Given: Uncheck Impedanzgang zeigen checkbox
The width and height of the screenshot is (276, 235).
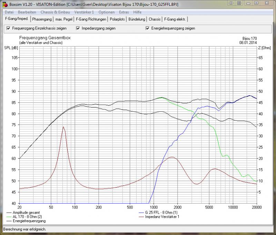Looking at the screenshot, I should click(x=78, y=28).
